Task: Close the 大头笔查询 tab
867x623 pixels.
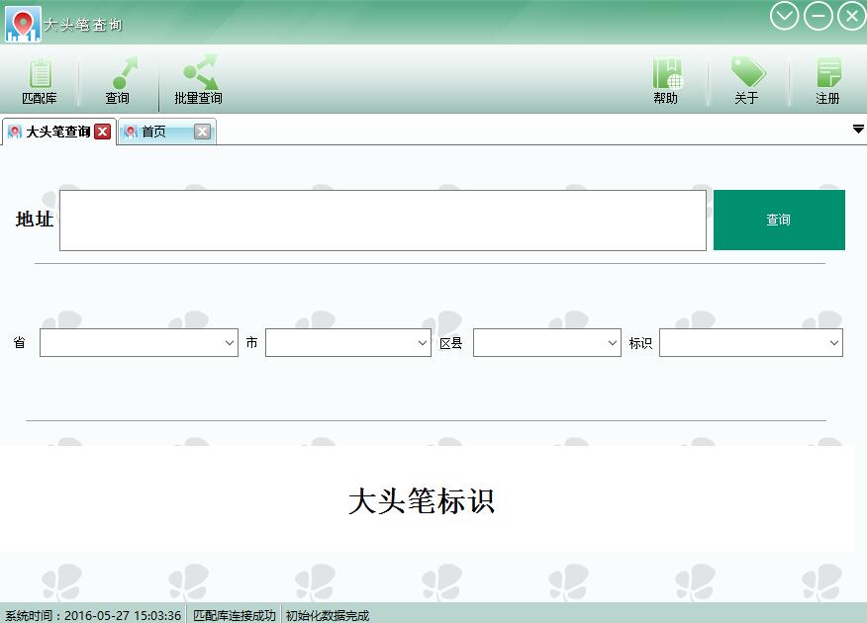Action: [102, 132]
